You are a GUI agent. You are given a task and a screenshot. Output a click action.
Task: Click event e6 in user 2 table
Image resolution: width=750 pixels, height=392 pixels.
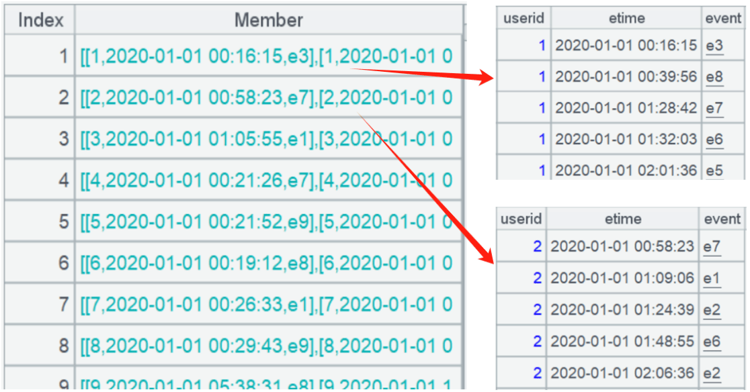coord(712,342)
